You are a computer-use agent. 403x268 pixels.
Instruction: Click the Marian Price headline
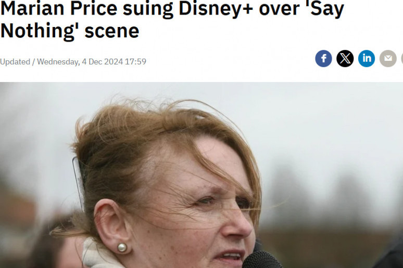tap(172, 20)
